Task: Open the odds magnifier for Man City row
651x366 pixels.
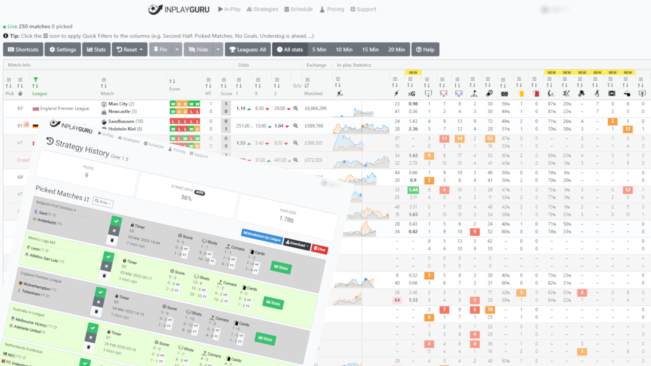Action: point(296,108)
